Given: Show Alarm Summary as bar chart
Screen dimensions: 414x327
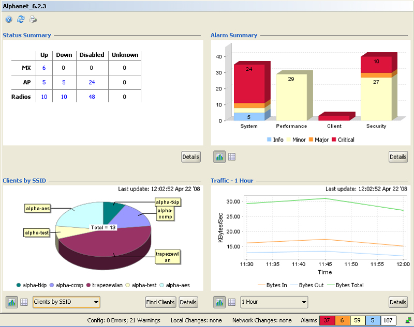Looking at the screenshot, I should pos(219,157).
